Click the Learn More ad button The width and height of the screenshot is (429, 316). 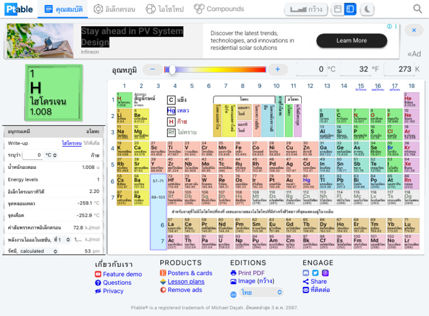[351, 41]
